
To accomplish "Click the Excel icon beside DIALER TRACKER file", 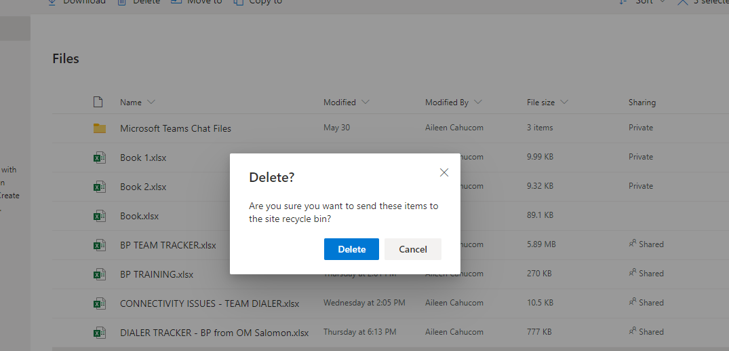I will click(100, 333).
